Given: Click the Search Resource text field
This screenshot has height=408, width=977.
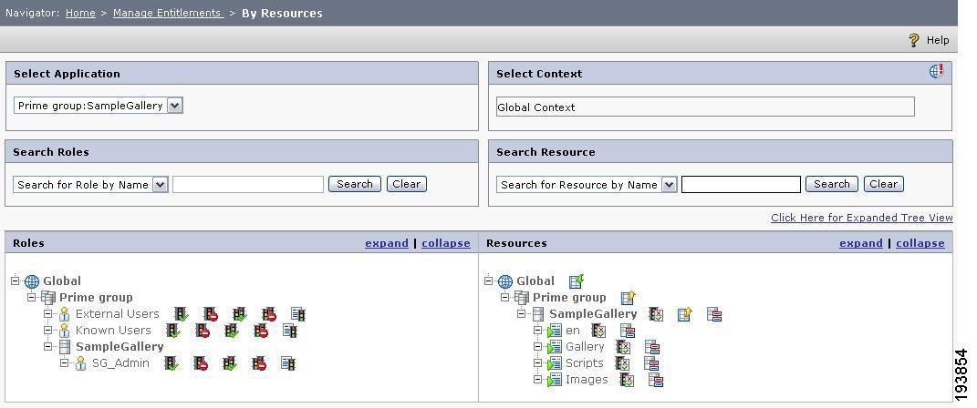Looking at the screenshot, I should [741, 185].
